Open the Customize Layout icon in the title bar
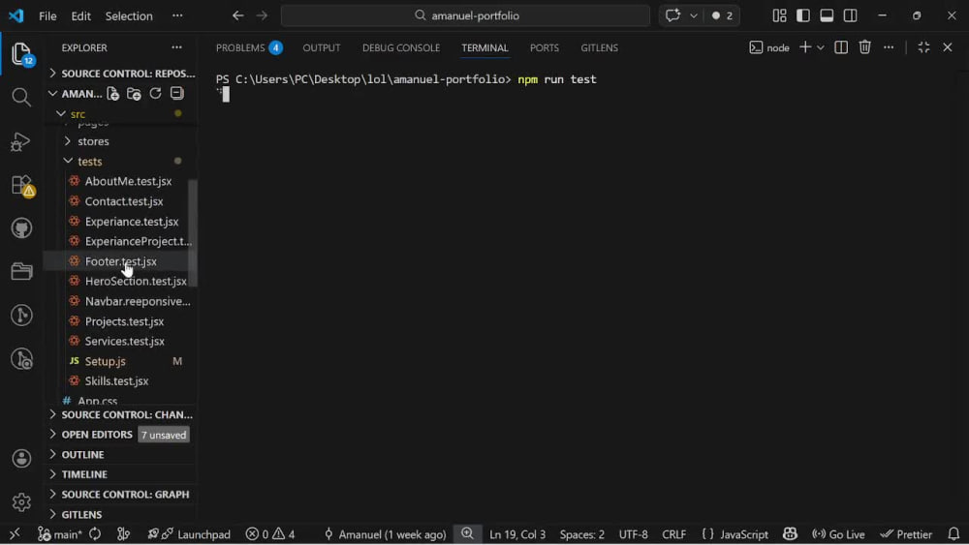Screen dimensions: 969x545 pyautogui.click(x=779, y=15)
